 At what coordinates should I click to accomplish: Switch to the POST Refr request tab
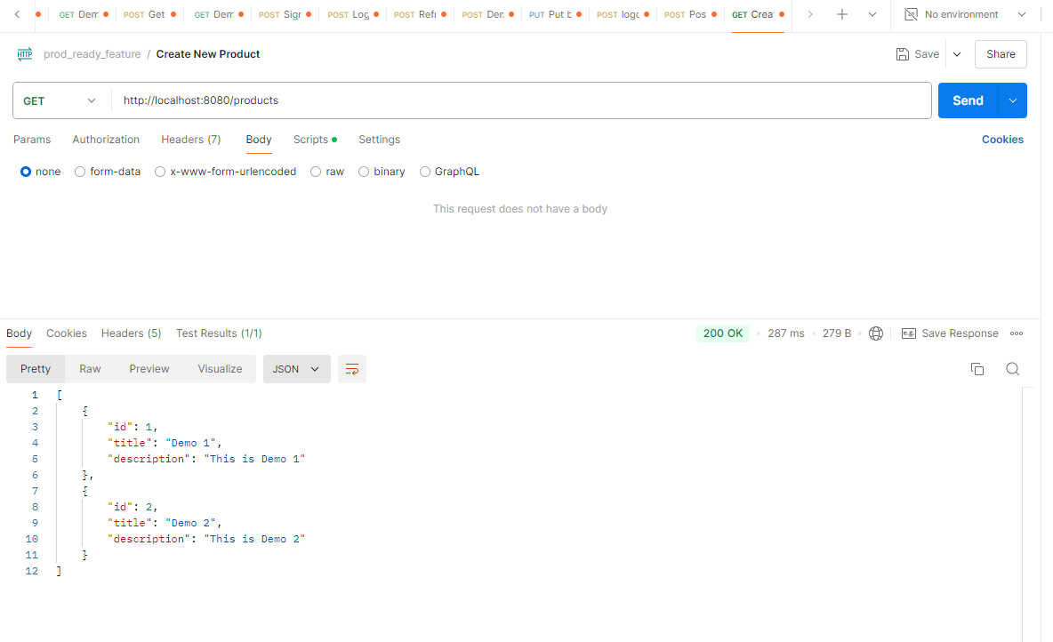click(x=420, y=14)
